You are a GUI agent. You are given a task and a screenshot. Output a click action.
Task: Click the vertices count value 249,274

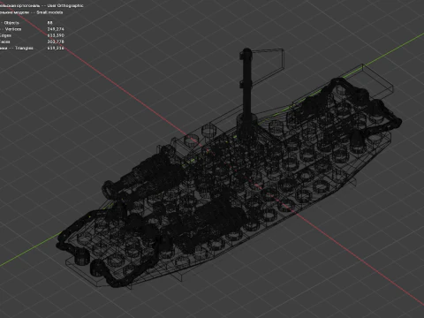tap(56, 29)
